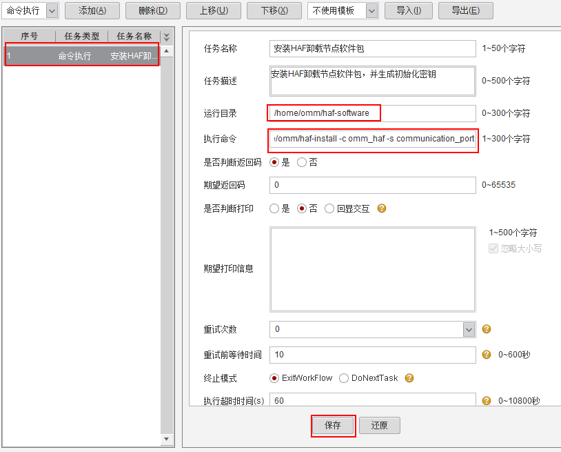Image resolution: width=561 pixels, height=452 pixels.
Task: Select the 安装HAF卸... task row
Action: [x=81, y=55]
